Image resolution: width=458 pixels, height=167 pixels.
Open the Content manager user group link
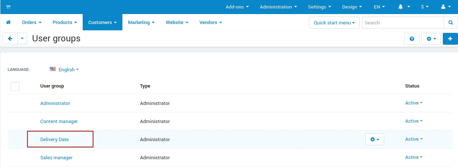point(59,122)
